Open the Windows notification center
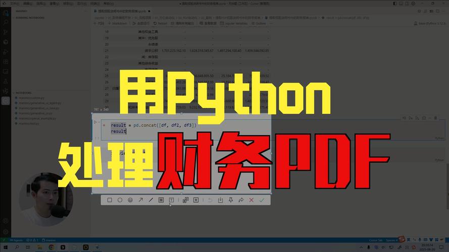Screen dimensions: 449x252 442,247
